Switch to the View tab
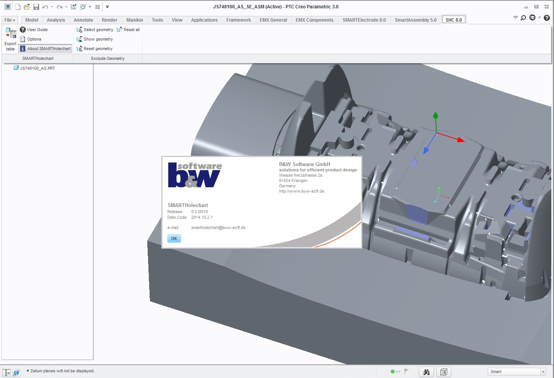Viewport: 554px width, 378px height. click(x=177, y=20)
